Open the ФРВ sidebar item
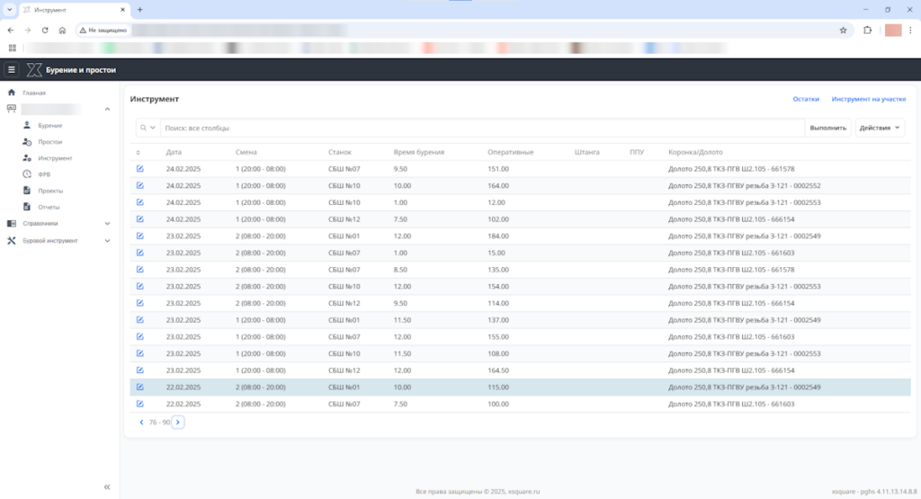This screenshot has height=499, width=921. pos(44,174)
